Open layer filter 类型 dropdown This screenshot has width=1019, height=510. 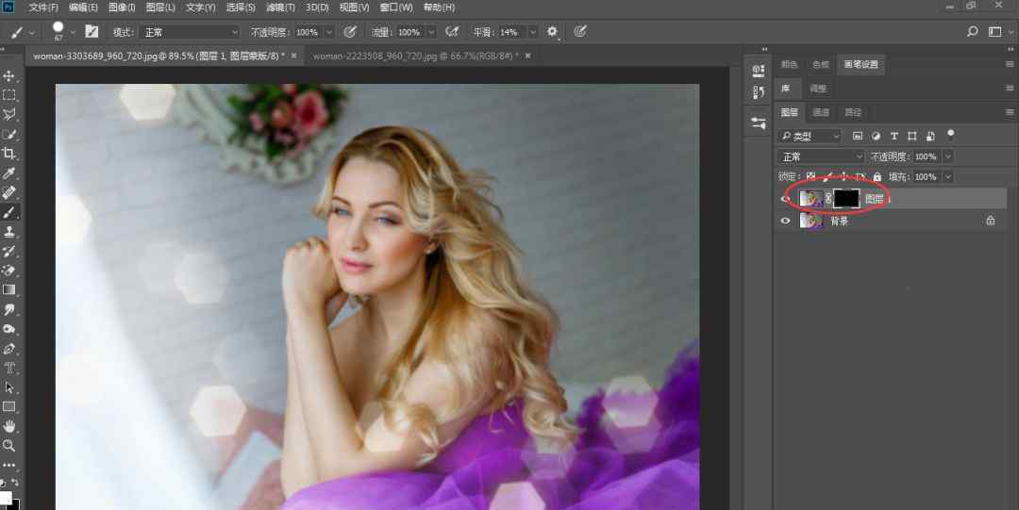pos(810,137)
